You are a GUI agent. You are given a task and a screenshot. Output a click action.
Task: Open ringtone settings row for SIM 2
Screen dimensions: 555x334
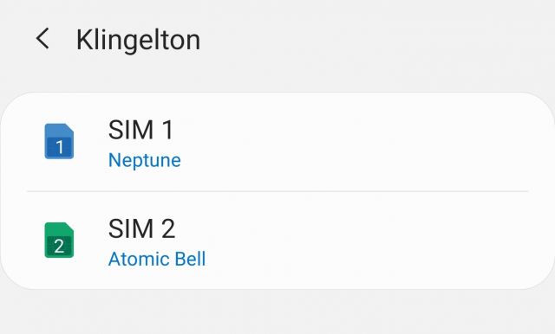[x=277, y=241]
